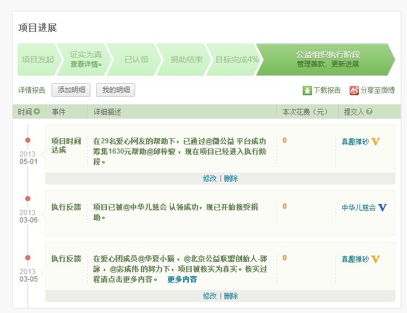Click the cost value 0 in 05-01 row
The width and height of the screenshot is (407, 313).
coord(284,140)
